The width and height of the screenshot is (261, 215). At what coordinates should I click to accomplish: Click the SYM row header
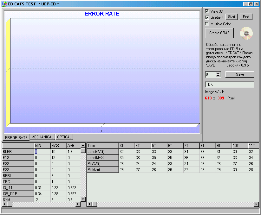(18, 199)
